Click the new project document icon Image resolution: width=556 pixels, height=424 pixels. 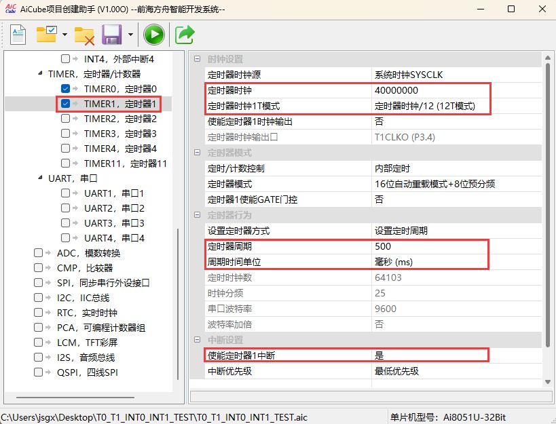coord(17,34)
